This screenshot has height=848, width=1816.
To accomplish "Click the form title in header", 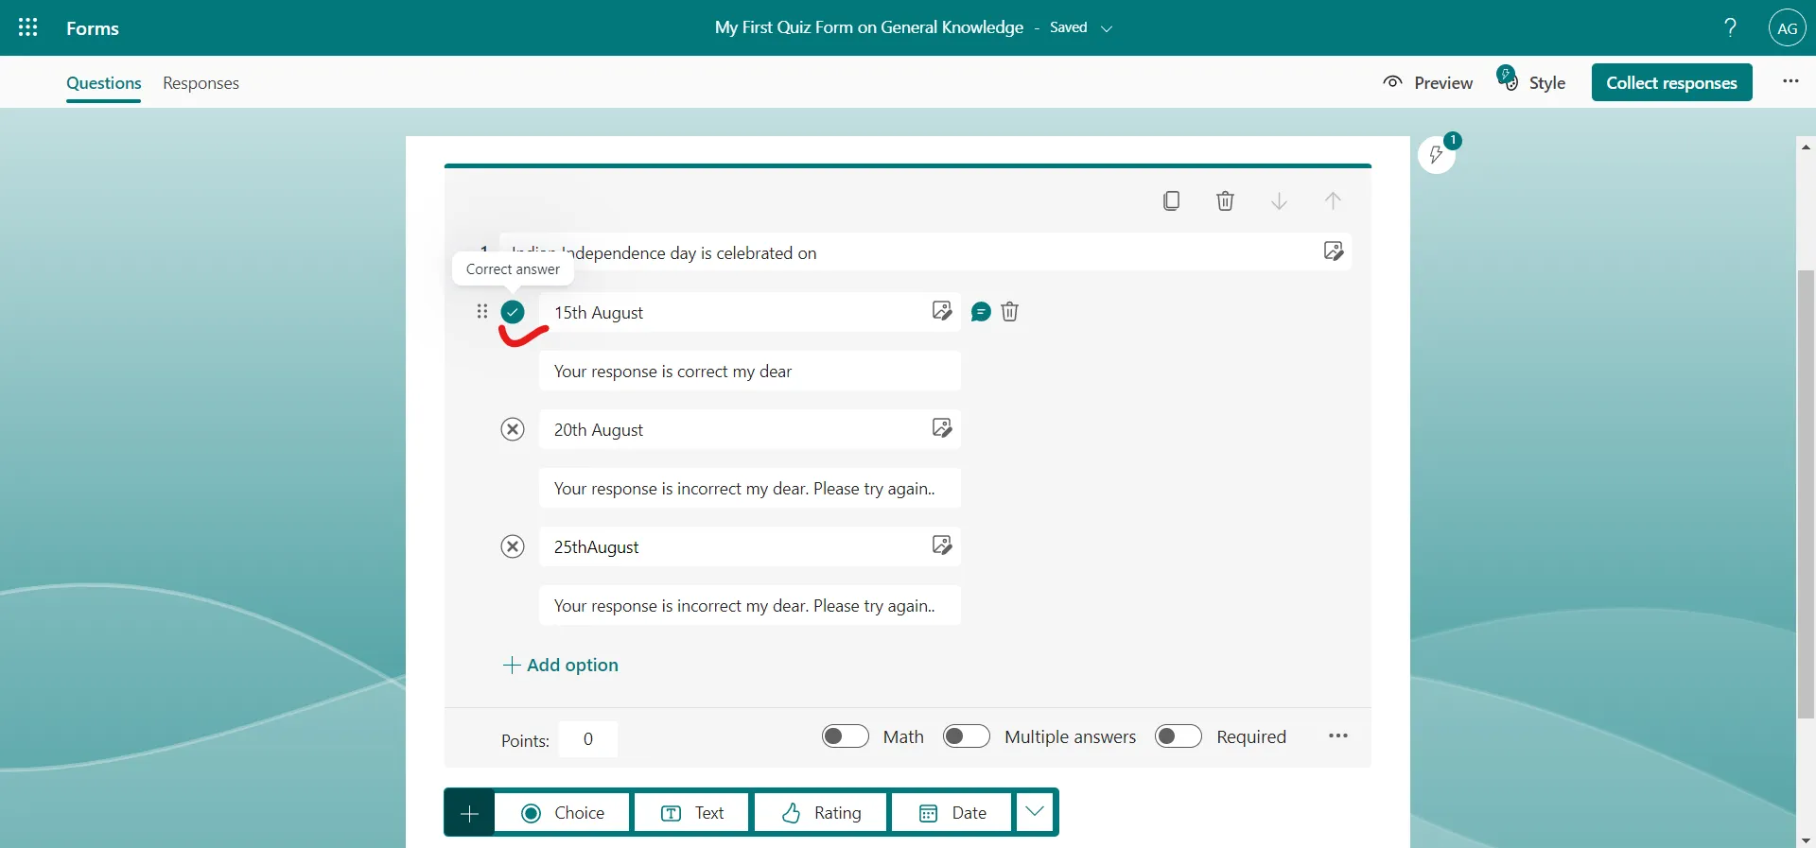I will (869, 27).
